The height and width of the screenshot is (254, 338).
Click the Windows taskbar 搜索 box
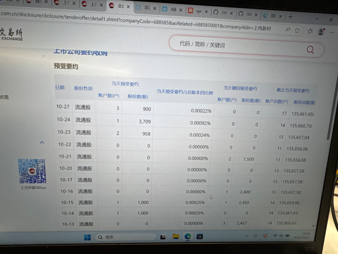126,237
